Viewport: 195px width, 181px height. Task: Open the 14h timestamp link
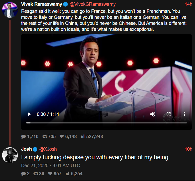click(x=188, y=4)
